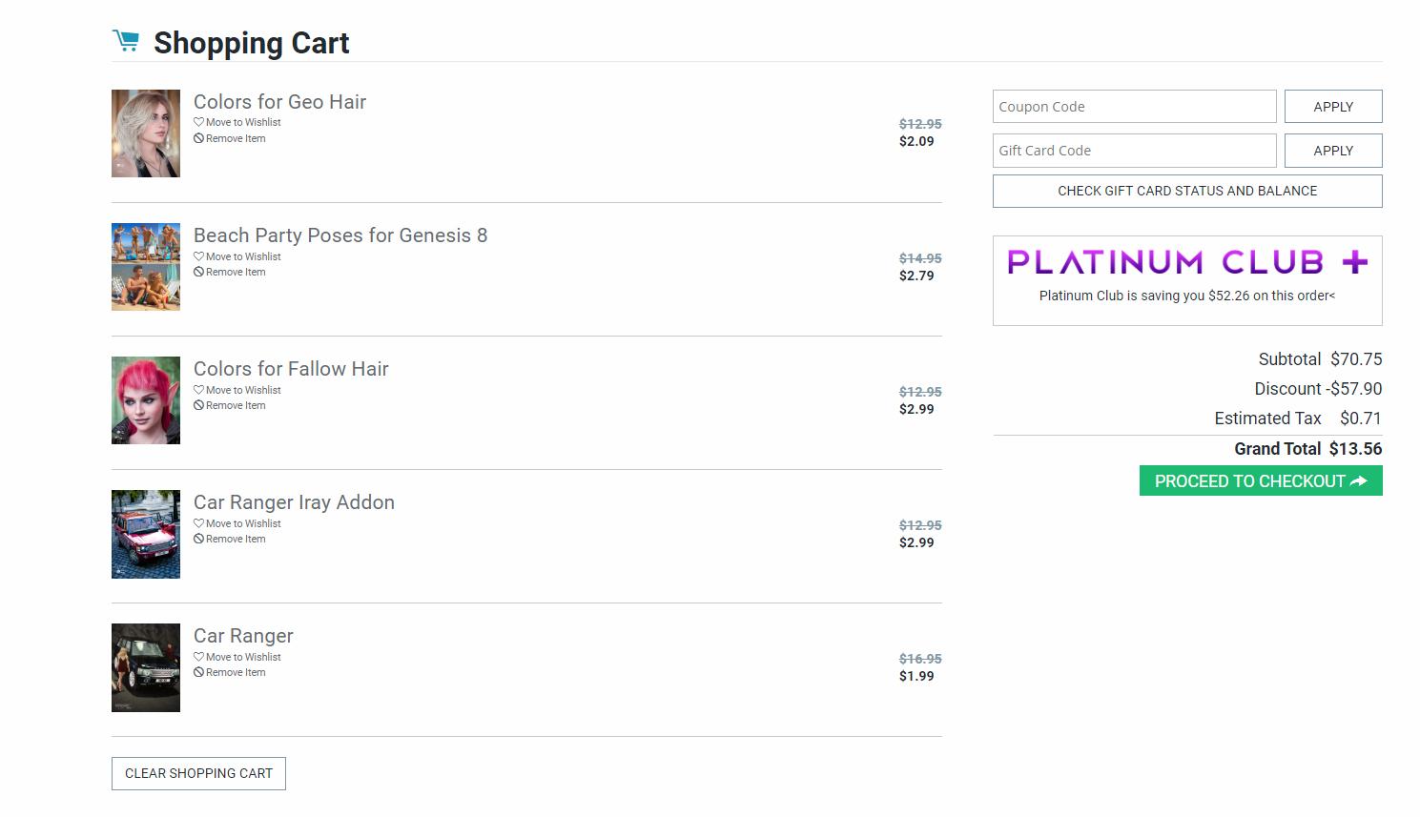Open the Platinum Club plus banner
Viewport: 1420px width, 817px height.
[1186, 262]
